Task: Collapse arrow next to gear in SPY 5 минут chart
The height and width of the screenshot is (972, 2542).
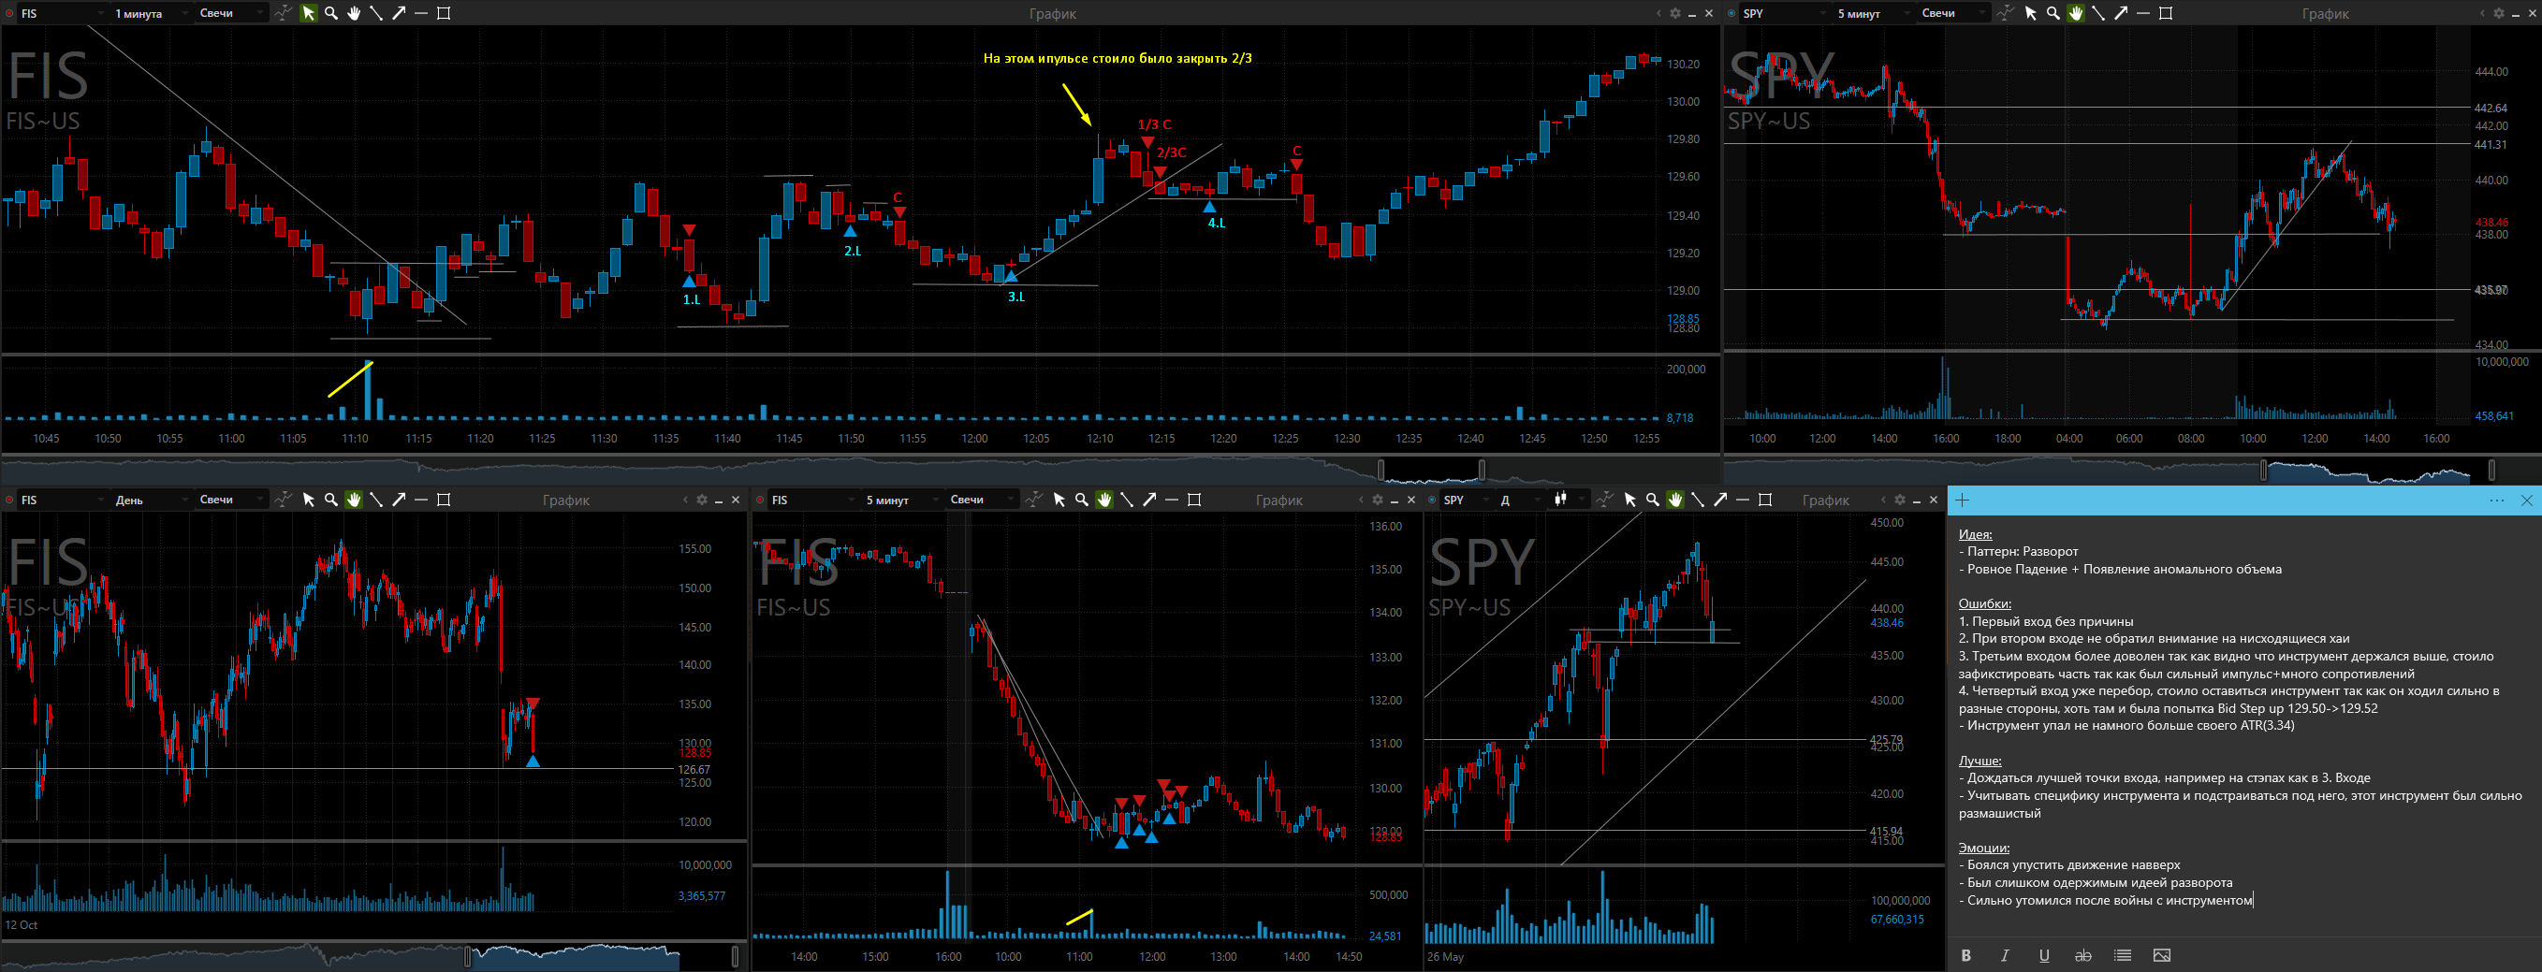Action: (x=2482, y=13)
